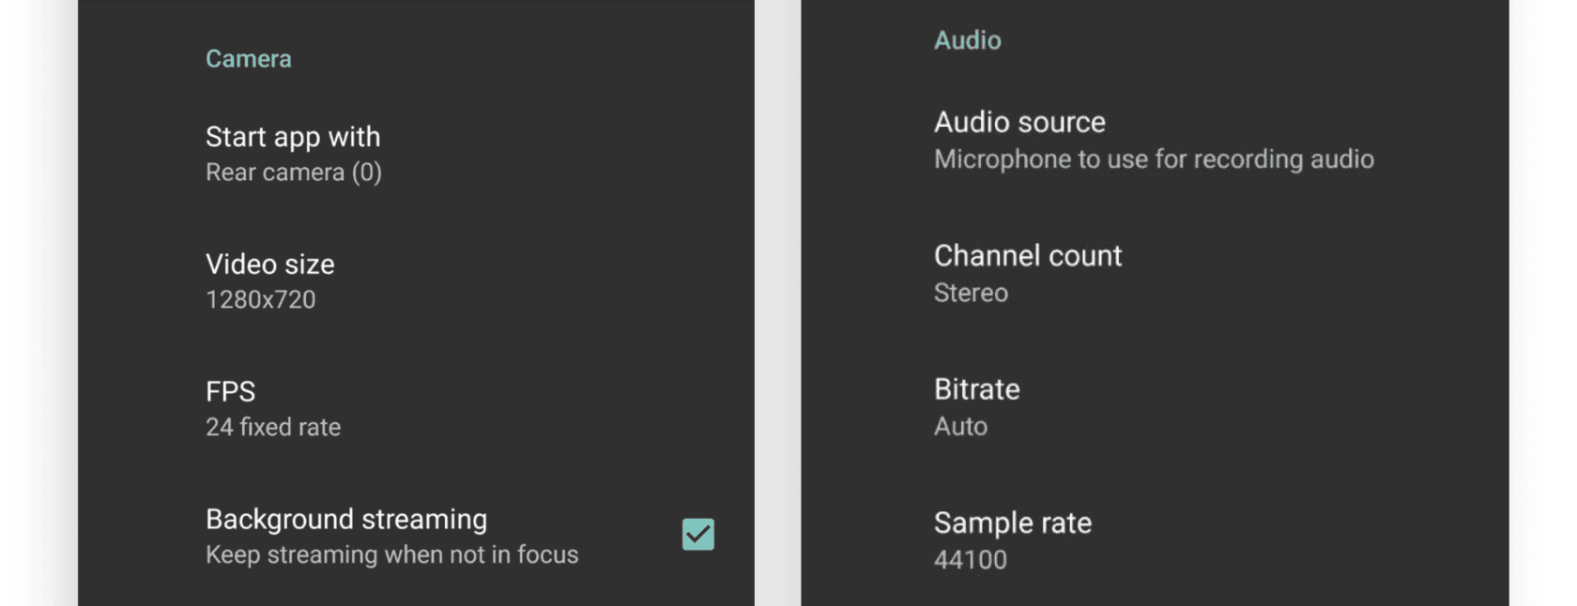Image resolution: width=1577 pixels, height=606 pixels.
Task: Open the Bitrate setting
Action: 976,389
